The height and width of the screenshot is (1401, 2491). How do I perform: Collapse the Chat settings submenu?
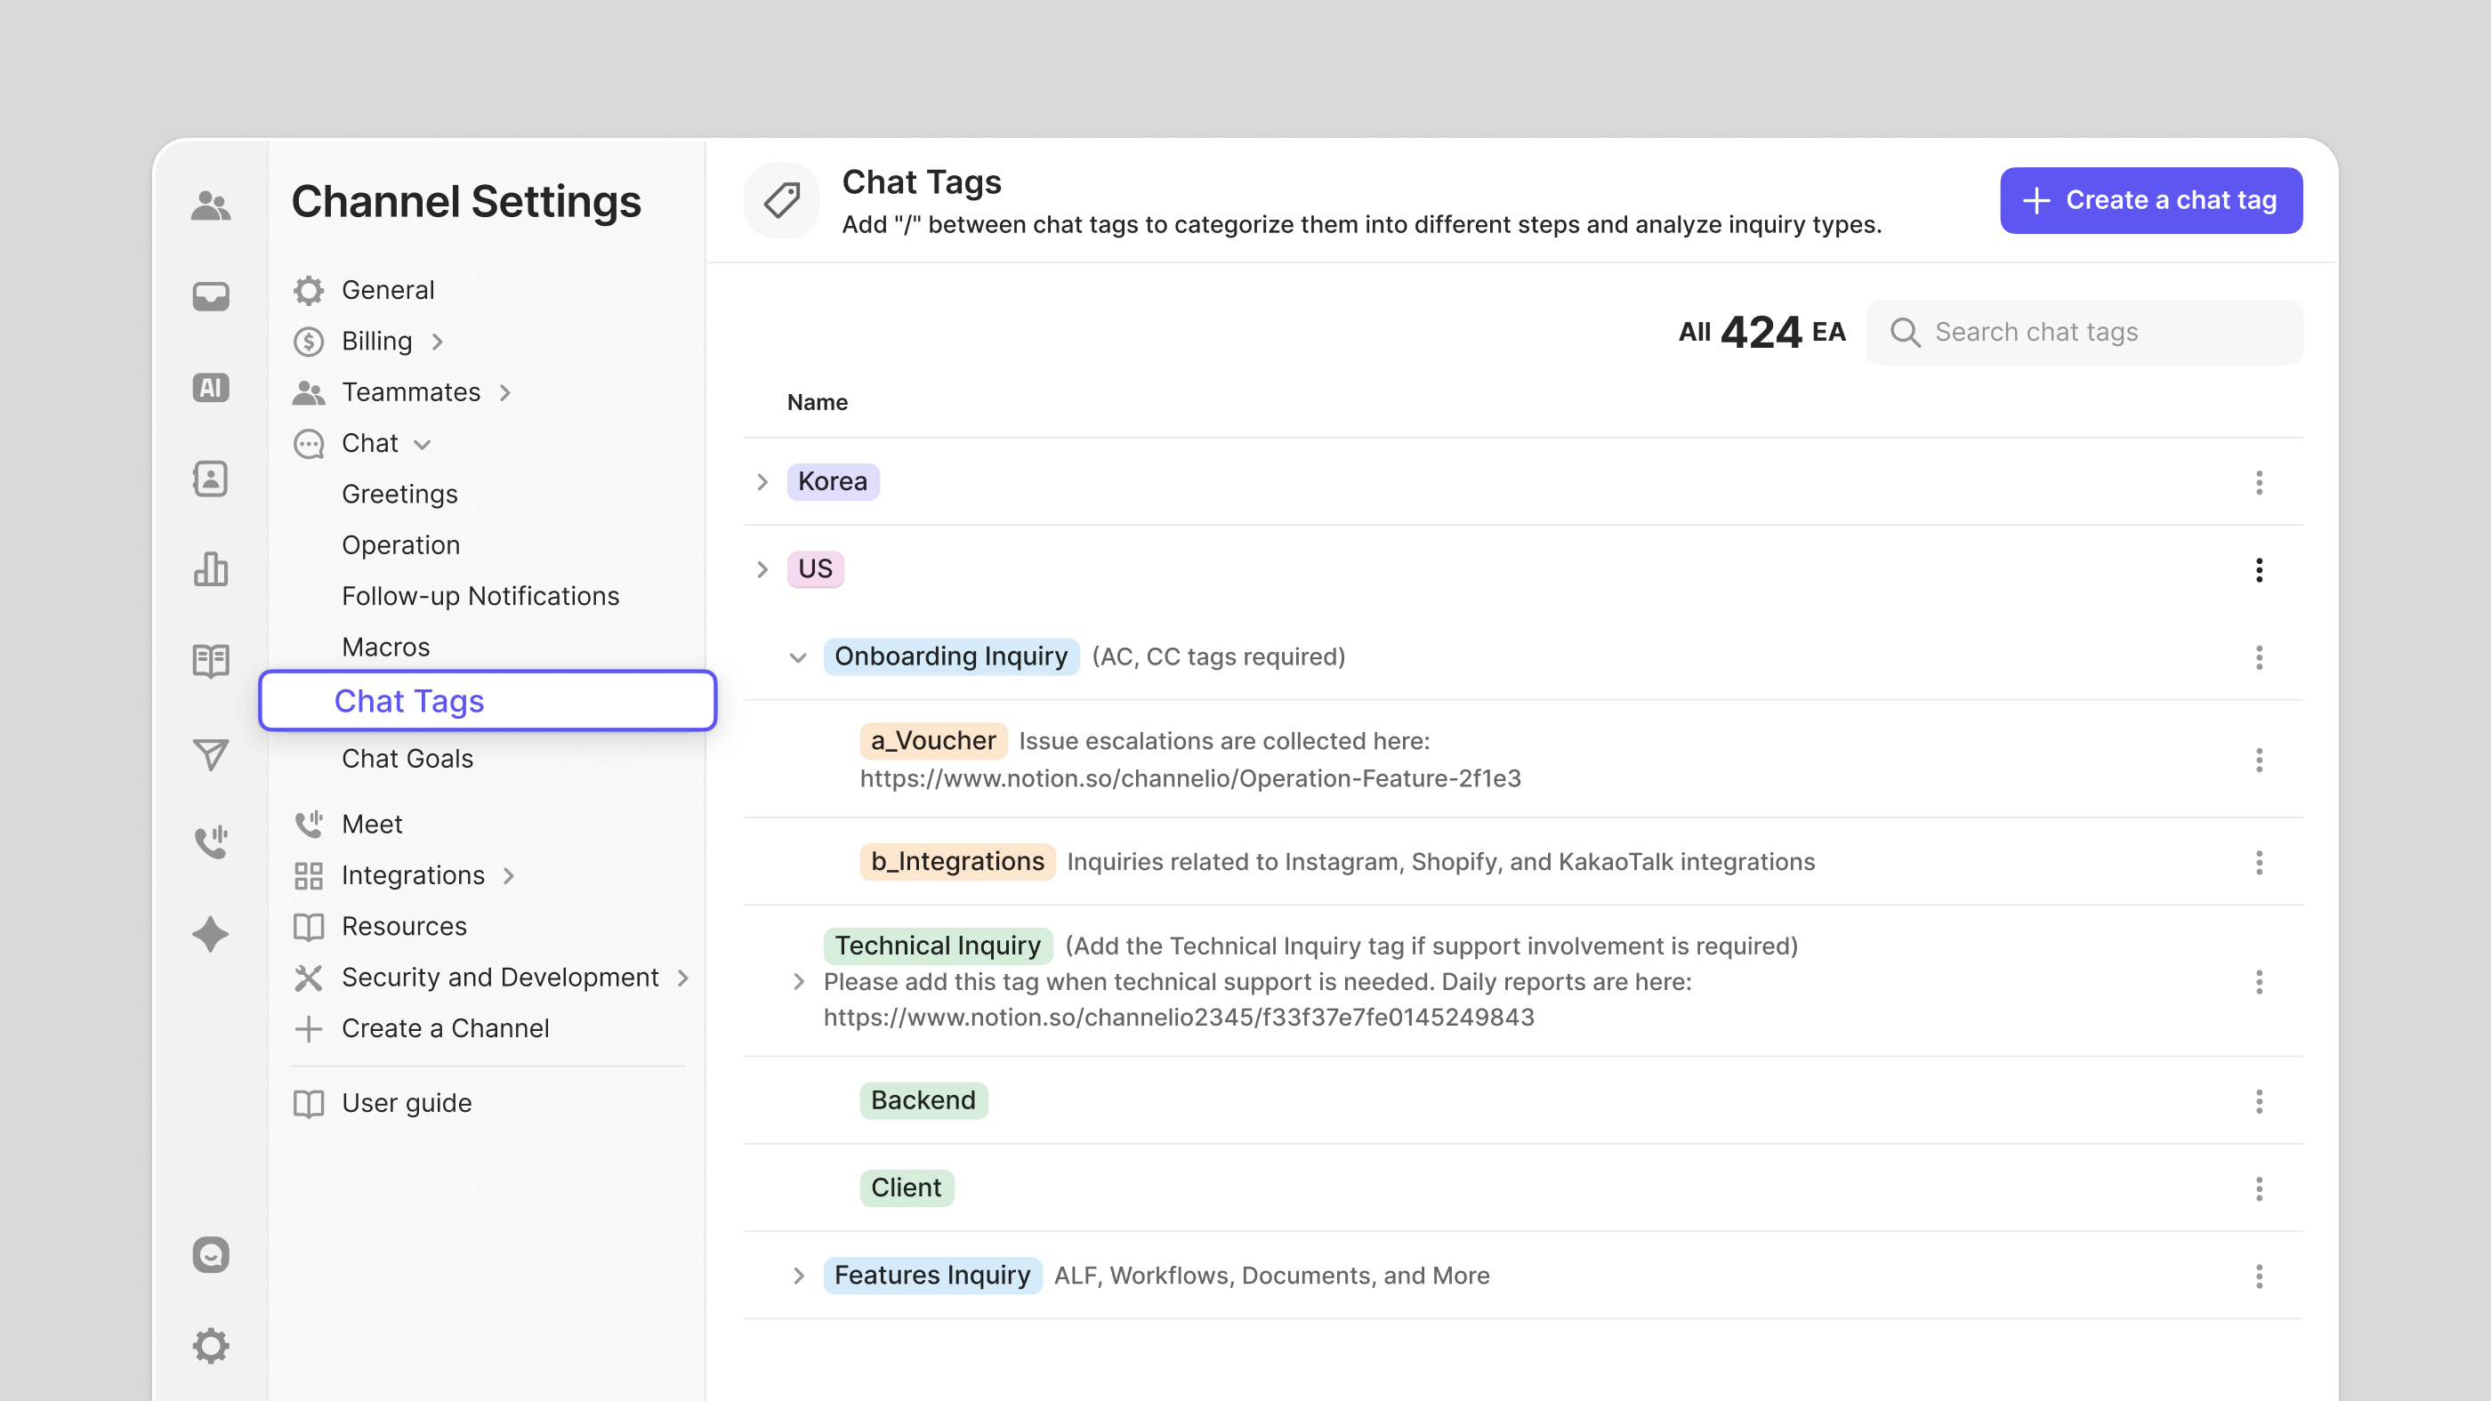(423, 444)
